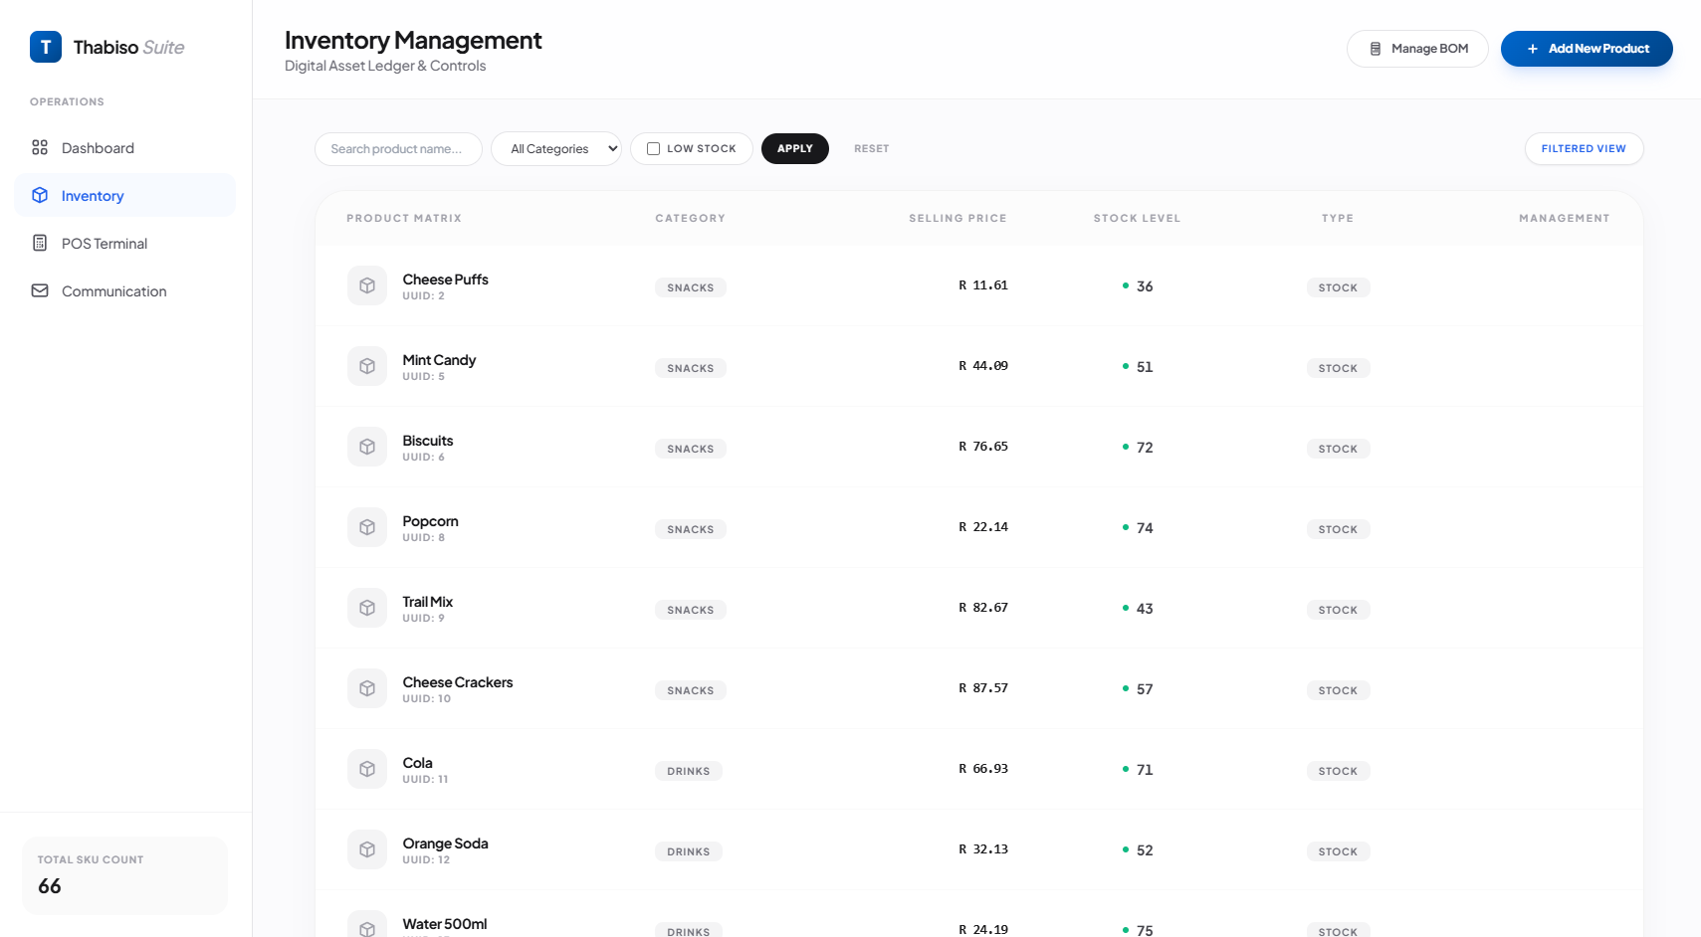
Task: Open POS Terminal via its calculator icon
Action: coord(40,243)
